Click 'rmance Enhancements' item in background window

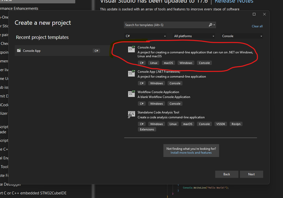19,9
